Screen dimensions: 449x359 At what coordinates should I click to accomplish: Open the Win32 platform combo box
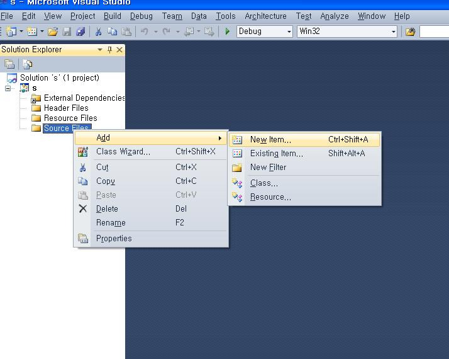coord(347,31)
